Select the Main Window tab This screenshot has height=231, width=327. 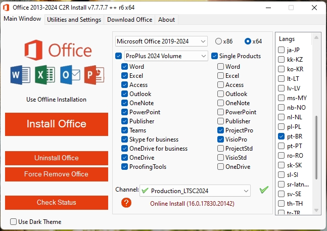point(22,19)
